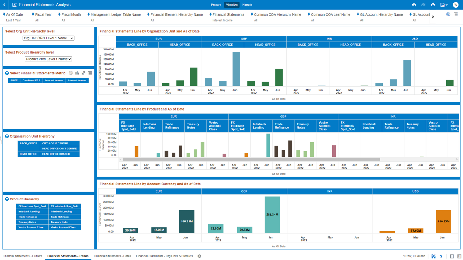Screen dimensions: 463x260
Task: Click the Undo icon in the top toolbar
Action: click(x=414, y=5)
